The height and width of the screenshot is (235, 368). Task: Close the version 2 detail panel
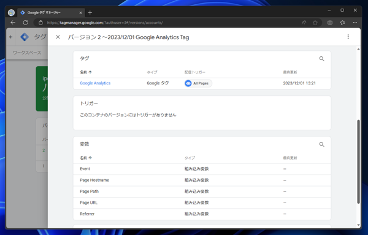(x=58, y=37)
